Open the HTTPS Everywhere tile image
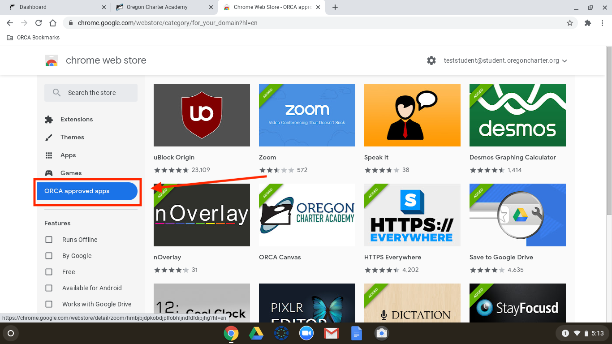612x344 pixels. tap(412, 215)
